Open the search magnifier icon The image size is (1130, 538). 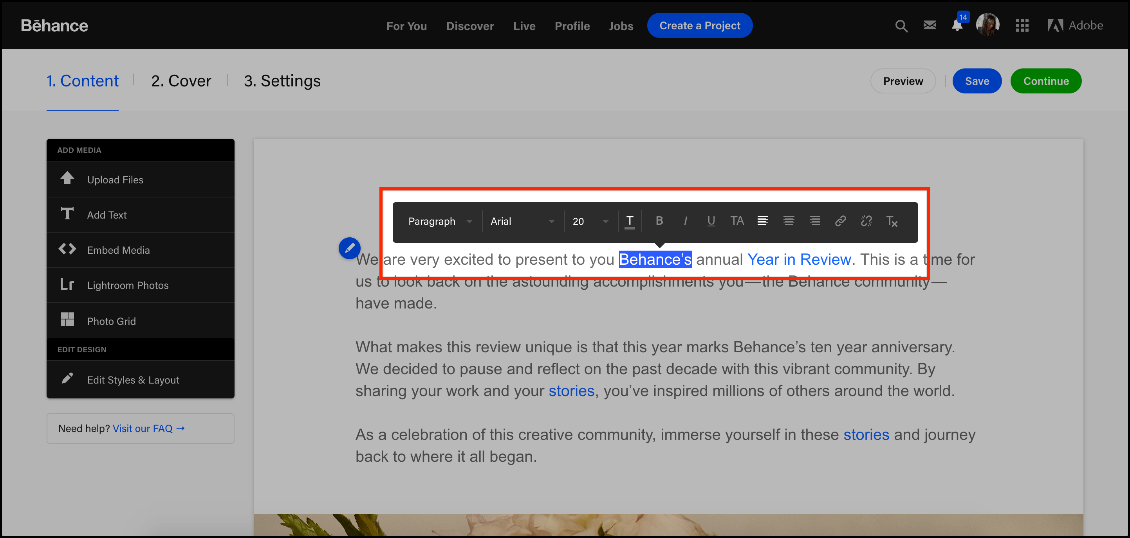[901, 26]
